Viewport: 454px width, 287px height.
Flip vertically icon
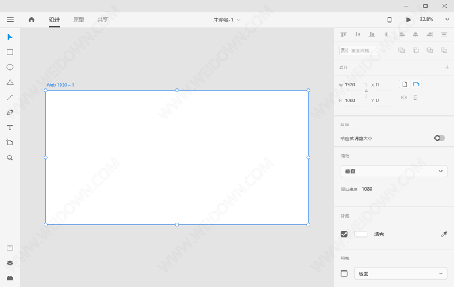[415, 98]
